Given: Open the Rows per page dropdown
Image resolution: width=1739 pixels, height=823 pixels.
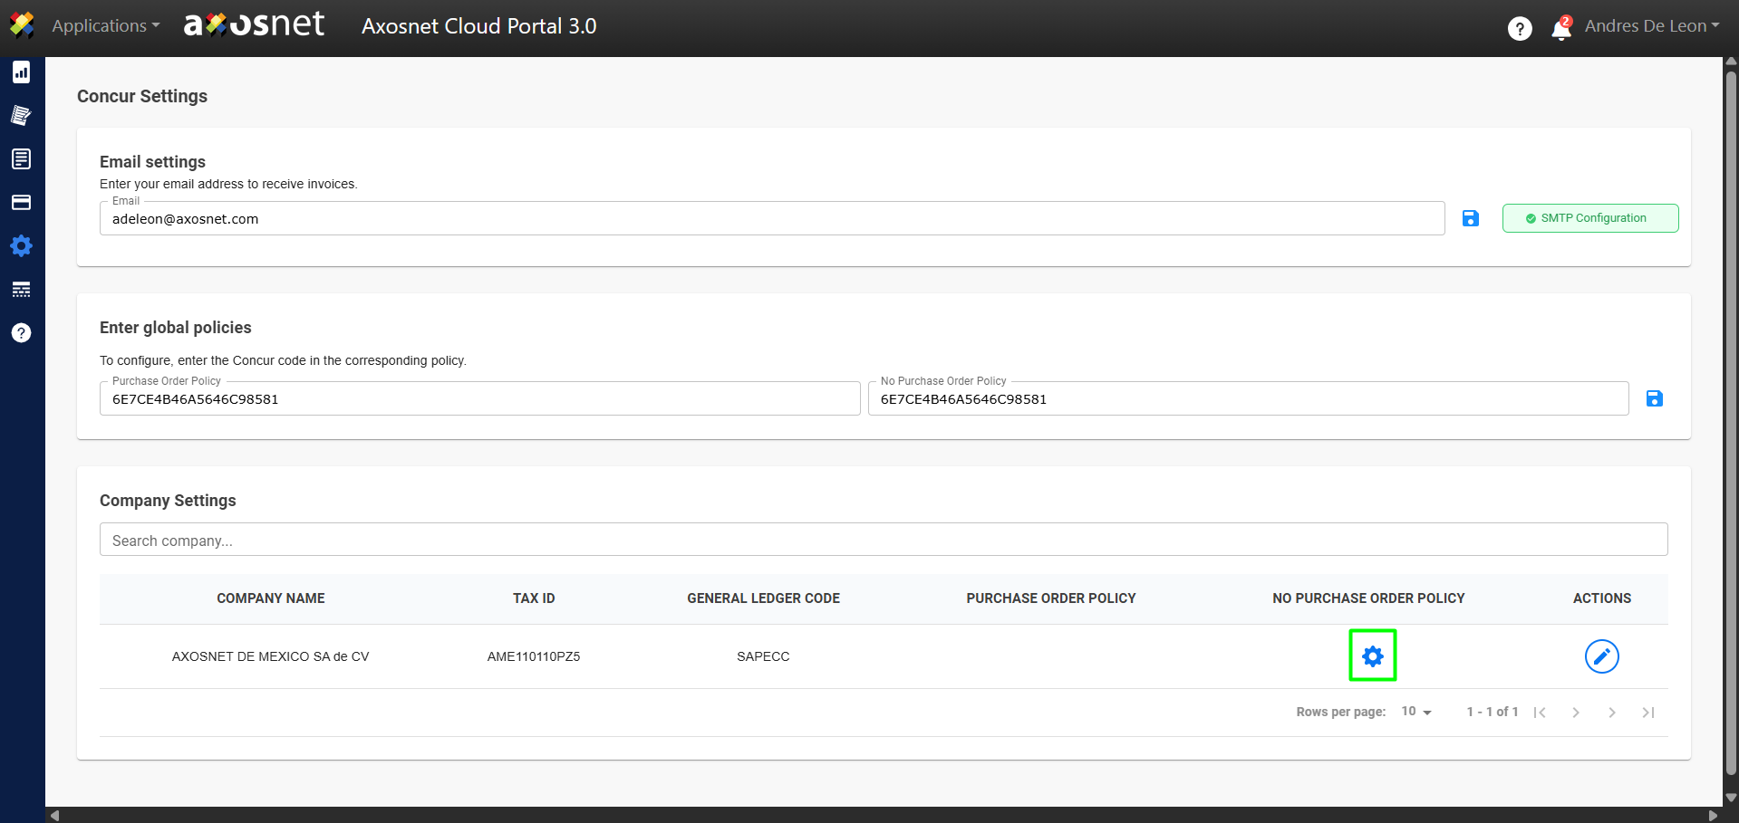Looking at the screenshot, I should click(1416, 712).
